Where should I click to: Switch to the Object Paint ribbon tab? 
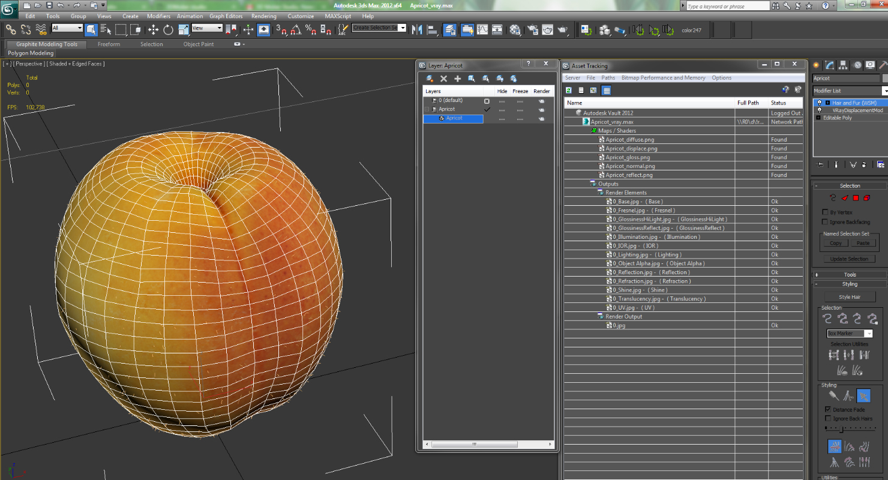click(199, 44)
